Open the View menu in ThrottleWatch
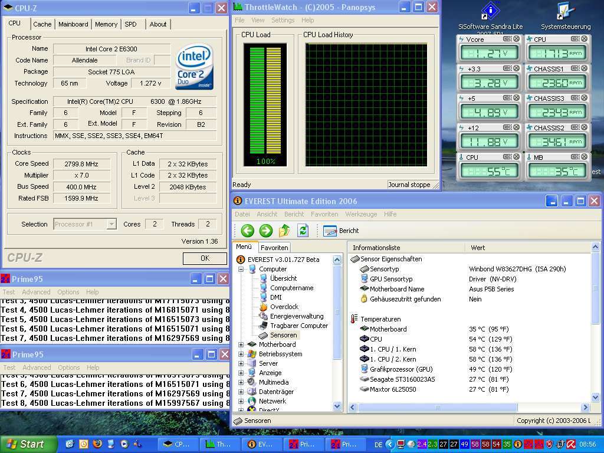The width and height of the screenshot is (604, 453). tap(258, 20)
